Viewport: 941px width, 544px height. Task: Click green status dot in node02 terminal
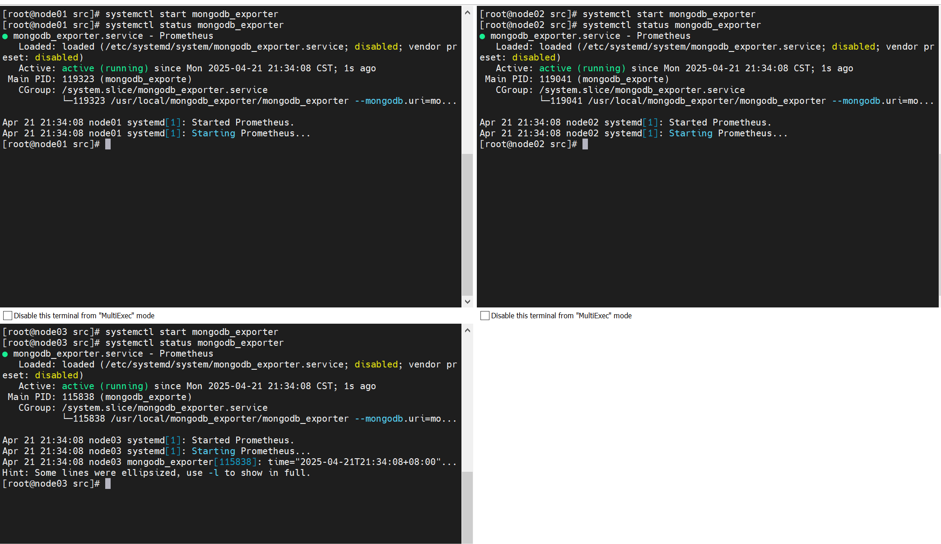click(482, 36)
